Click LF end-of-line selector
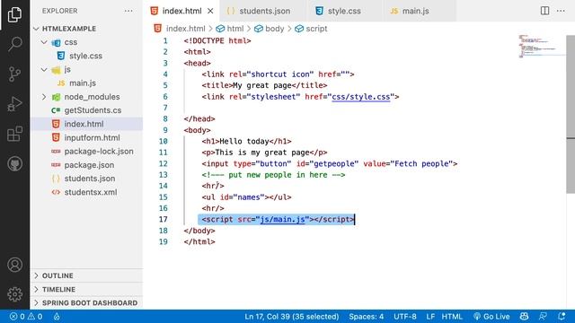 430,317
